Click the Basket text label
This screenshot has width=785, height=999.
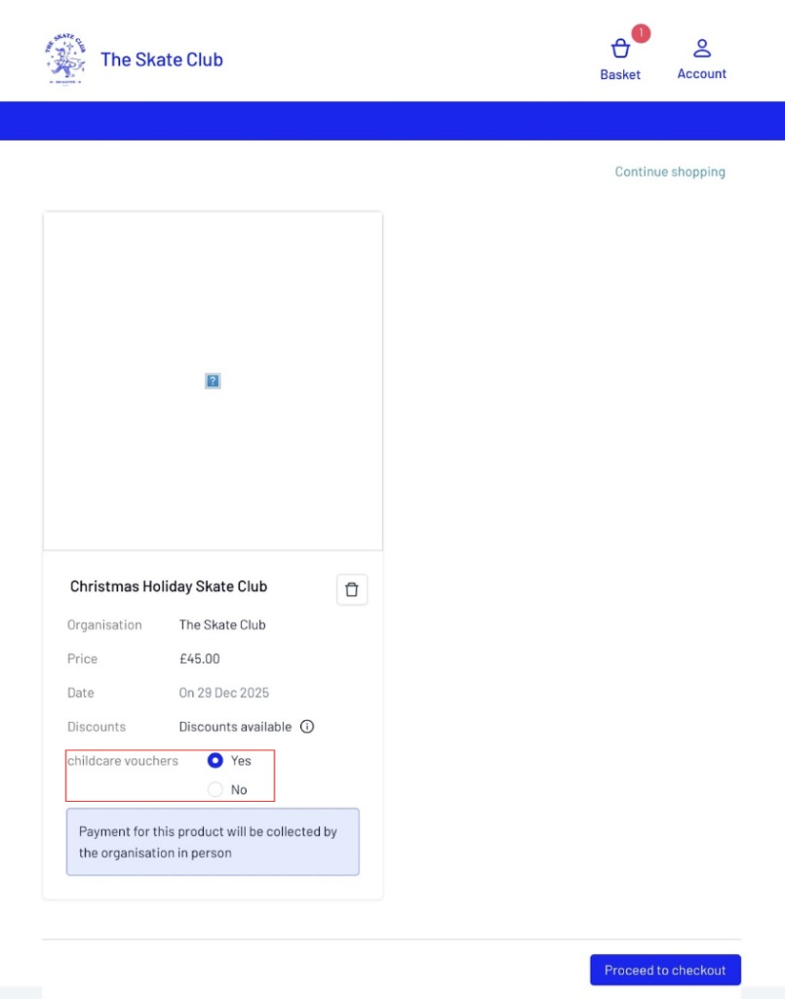coord(620,74)
